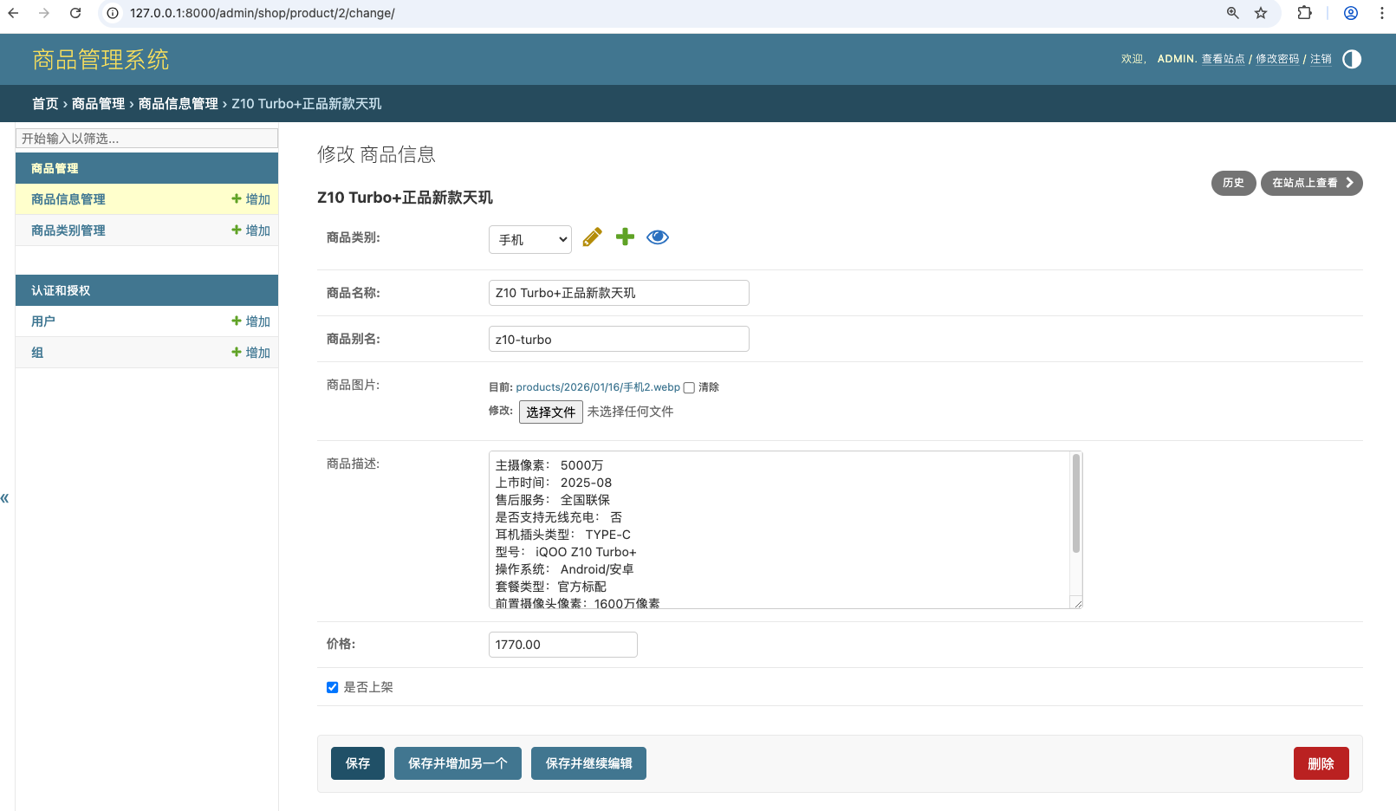The image size is (1396, 811).
Task: Open the 商品类别 dropdown showing 手机
Action: 530,239
